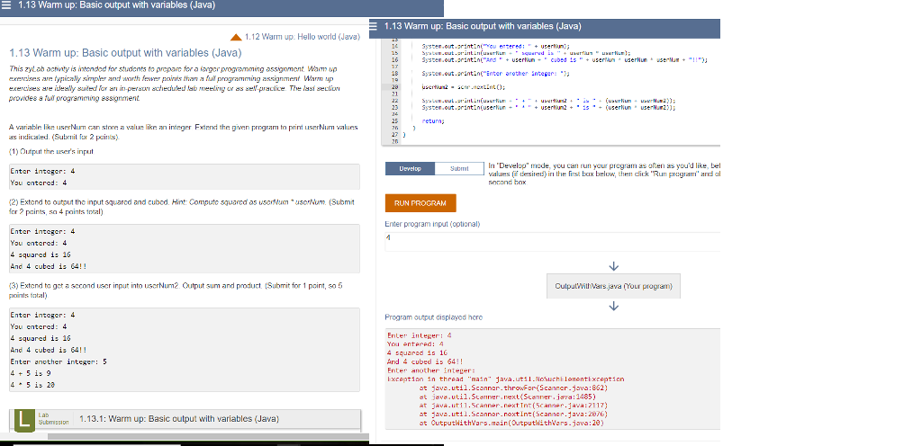
Task: Click code line 'Enter another integer:'
Action: pos(496,74)
